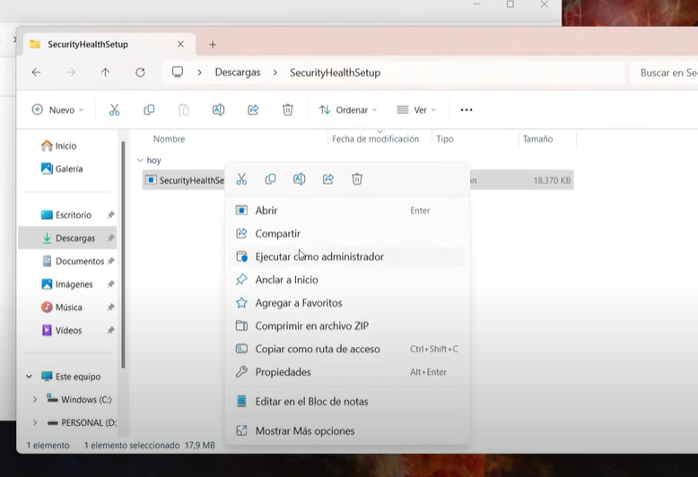The image size is (698, 477).
Task: Open the Ordenar sort dropdown
Action: coord(348,110)
